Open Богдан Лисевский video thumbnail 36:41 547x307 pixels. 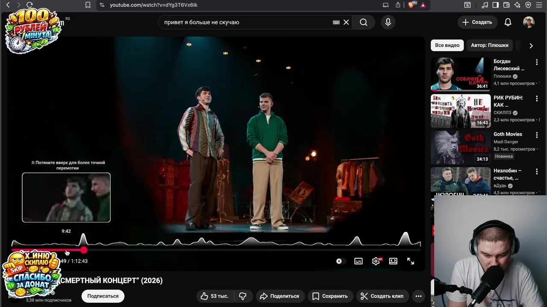point(461,74)
